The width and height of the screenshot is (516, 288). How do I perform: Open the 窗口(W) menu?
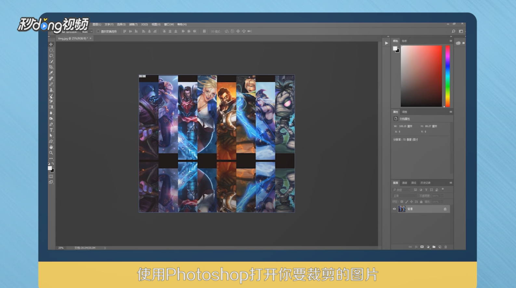[169, 24]
